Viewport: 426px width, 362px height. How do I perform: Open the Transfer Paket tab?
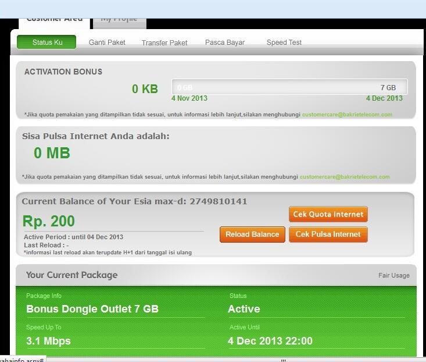click(164, 42)
